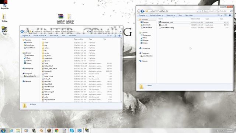Open the Windows Start menu
The image size is (236, 133).
pyautogui.click(x=3, y=130)
